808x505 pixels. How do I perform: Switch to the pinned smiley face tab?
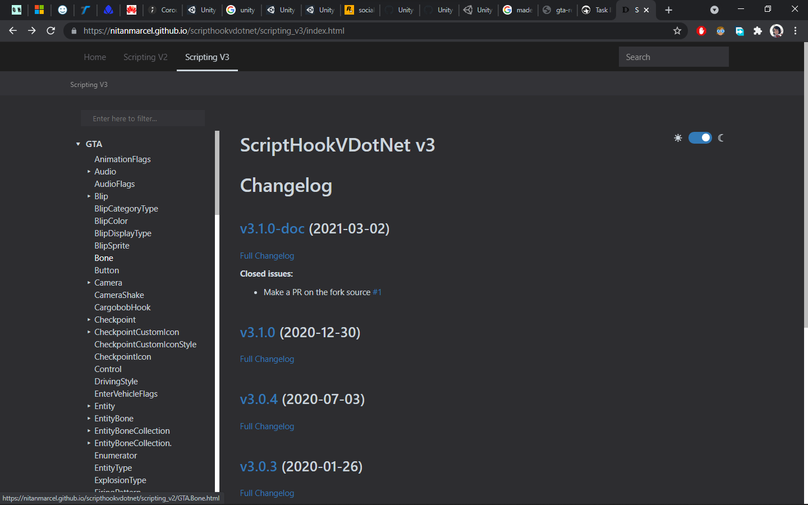(x=62, y=10)
